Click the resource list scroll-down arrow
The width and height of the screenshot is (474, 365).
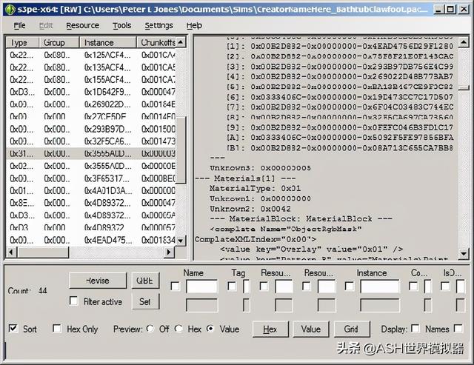(181, 241)
